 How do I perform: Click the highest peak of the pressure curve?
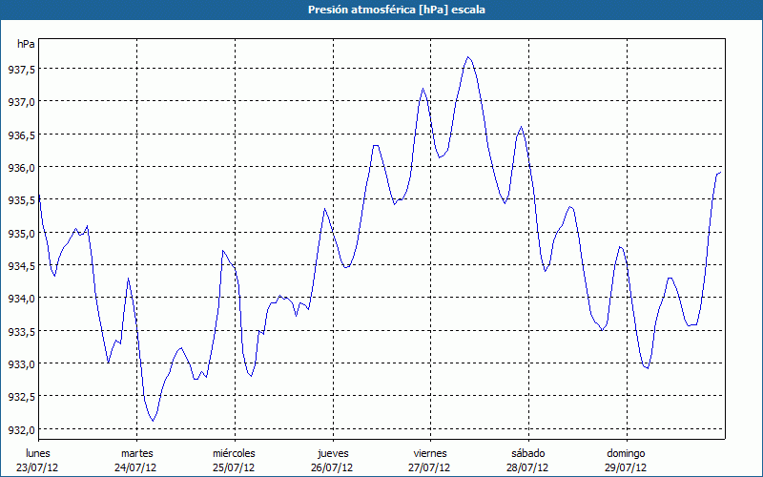pyautogui.click(x=468, y=57)
